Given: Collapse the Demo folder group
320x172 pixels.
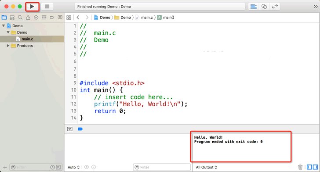Looking at the screenshot, I should coord(8,32).
